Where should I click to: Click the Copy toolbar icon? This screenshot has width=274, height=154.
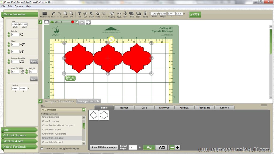pyautogui.click(x=91, y=14)
